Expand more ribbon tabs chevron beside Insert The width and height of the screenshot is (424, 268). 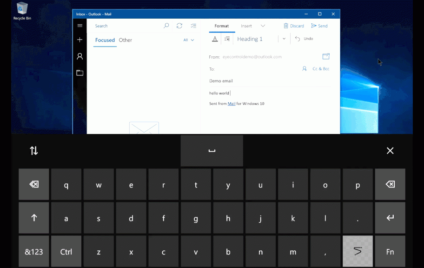point(263,26)
